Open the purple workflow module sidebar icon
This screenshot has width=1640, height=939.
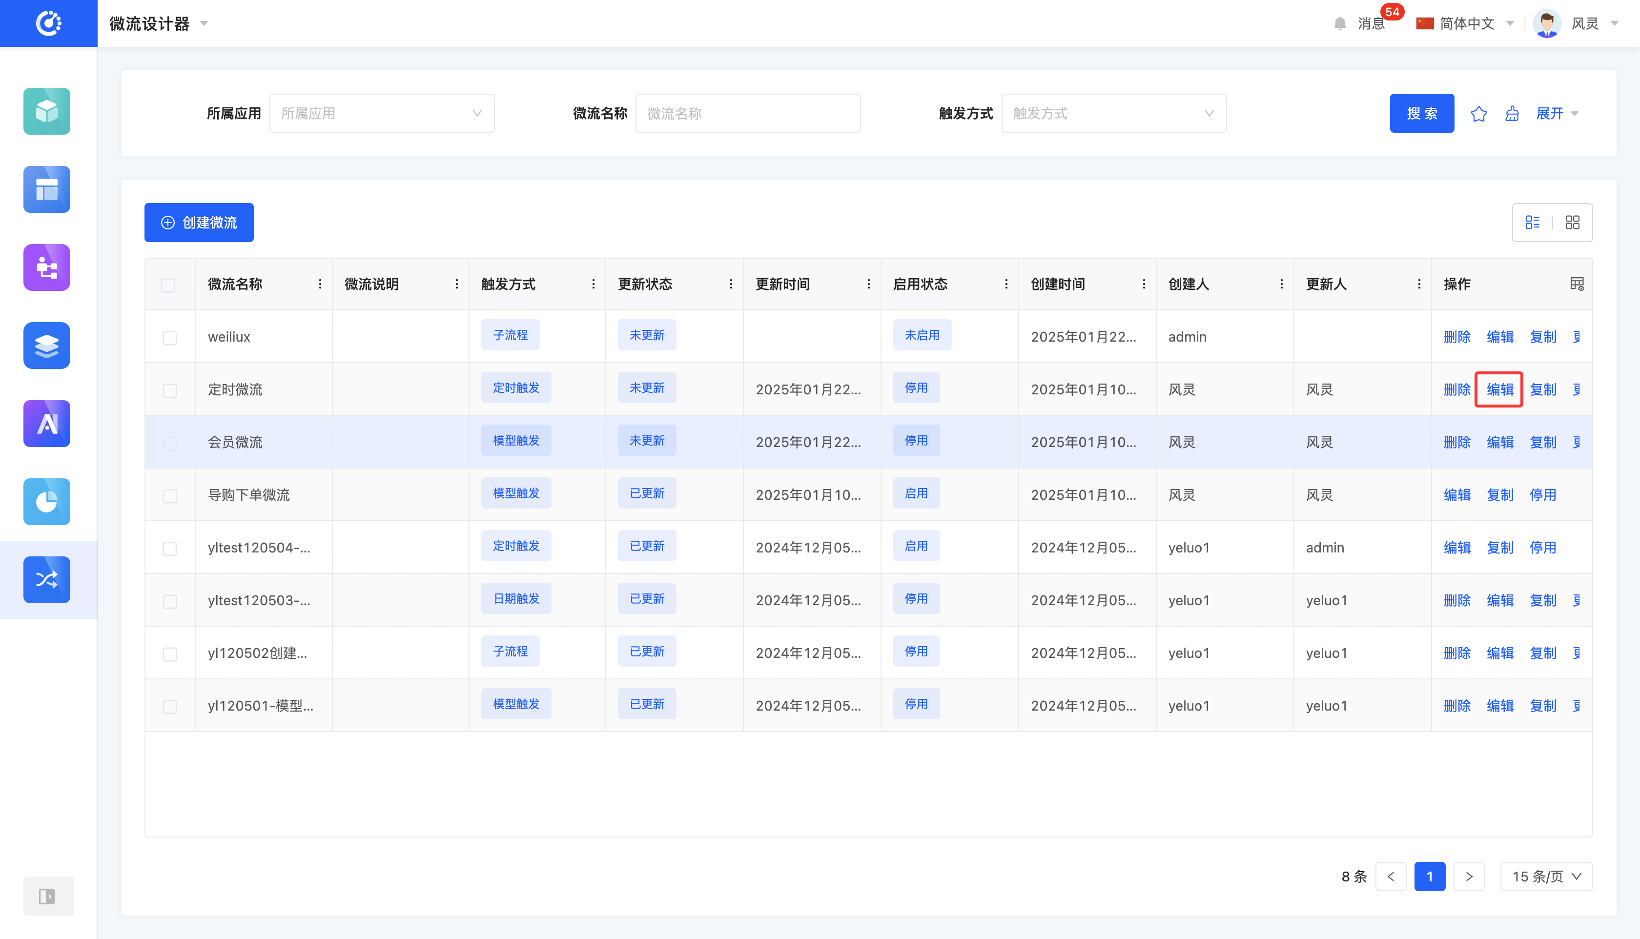click(x=46, y=267)
